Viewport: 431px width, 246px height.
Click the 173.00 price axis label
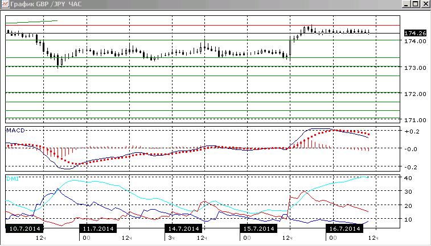coord(415,68)
